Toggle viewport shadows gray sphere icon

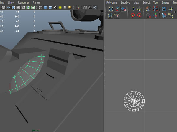65,7
